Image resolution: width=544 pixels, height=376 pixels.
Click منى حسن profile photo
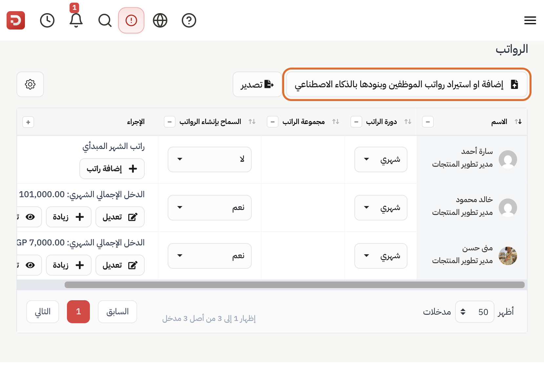pyautogui.click(x=508, y=256)
